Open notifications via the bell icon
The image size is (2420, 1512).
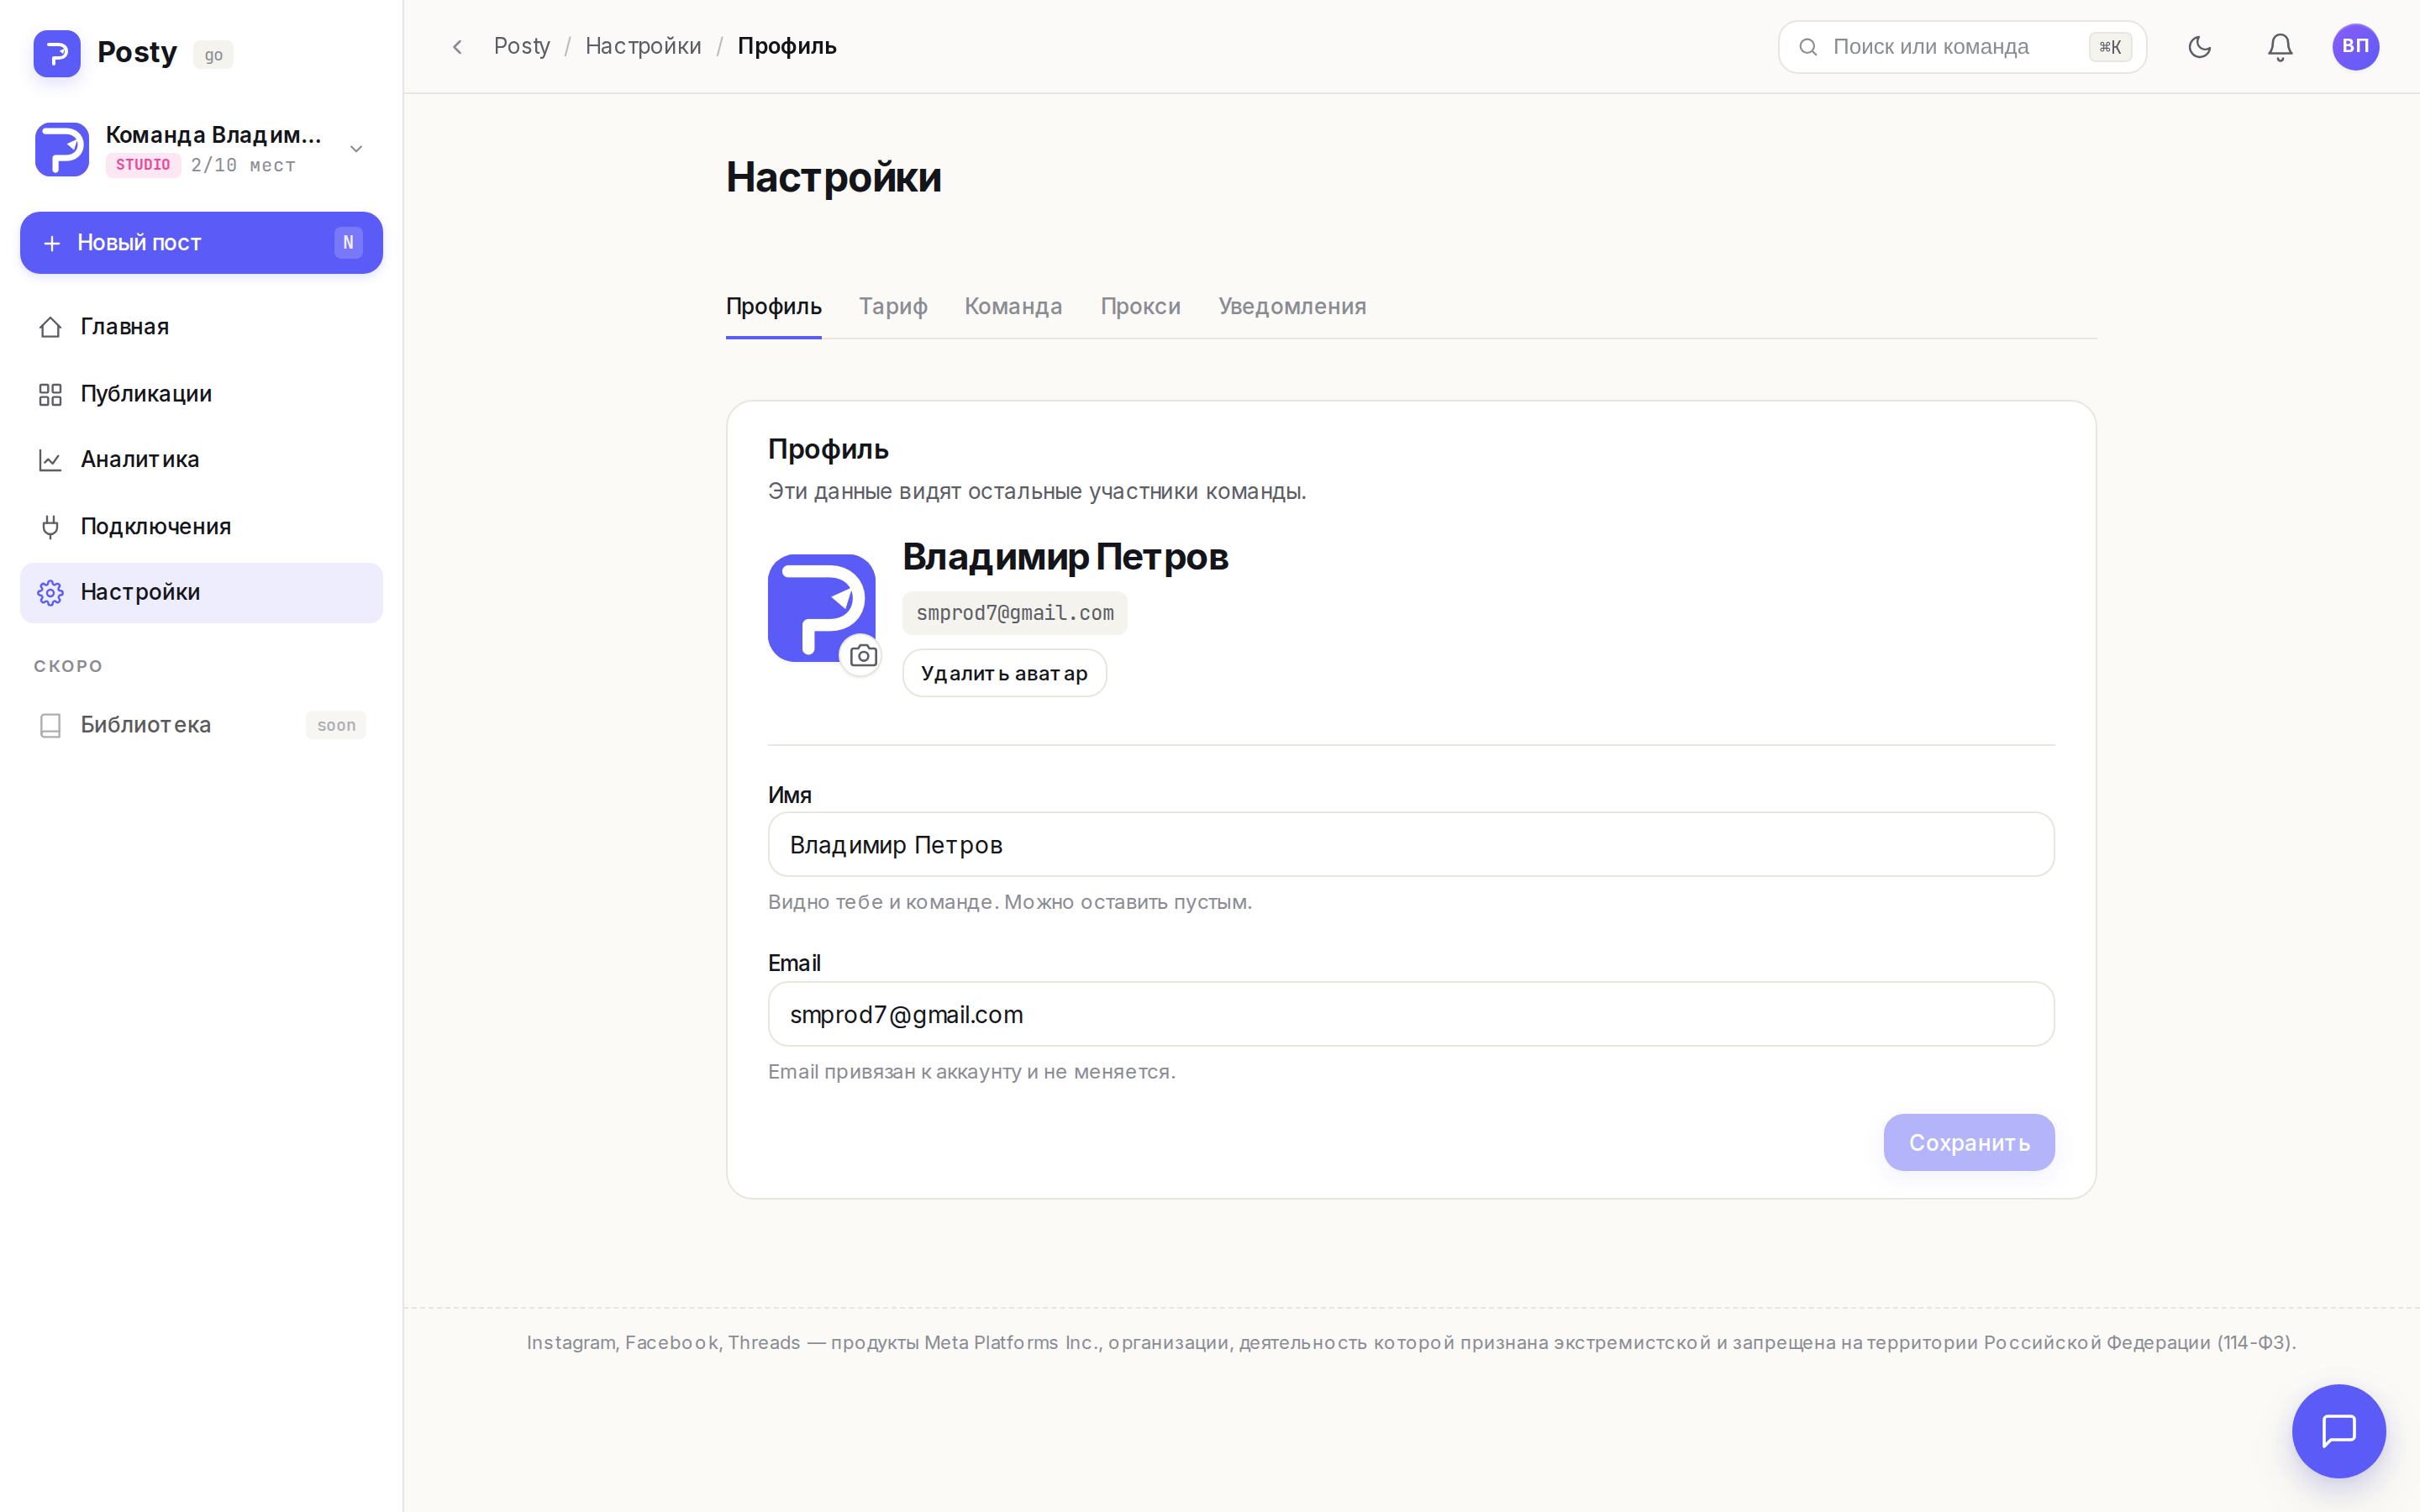pyautogui.click(x=2280, y=47)
